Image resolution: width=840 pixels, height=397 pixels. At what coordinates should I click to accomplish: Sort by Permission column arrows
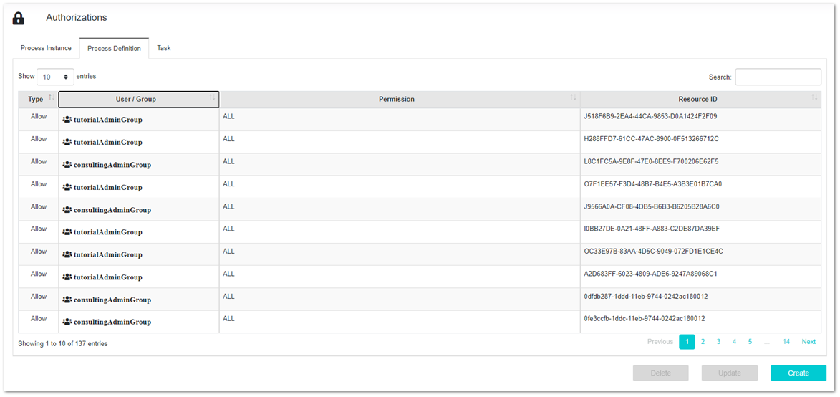tap(573, 97)
